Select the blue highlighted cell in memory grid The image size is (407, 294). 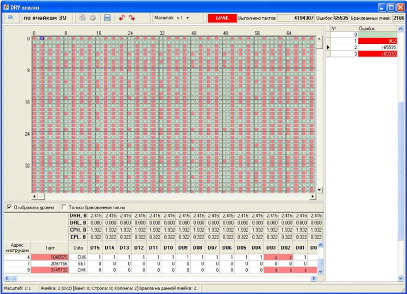click(x=42, y=38)
